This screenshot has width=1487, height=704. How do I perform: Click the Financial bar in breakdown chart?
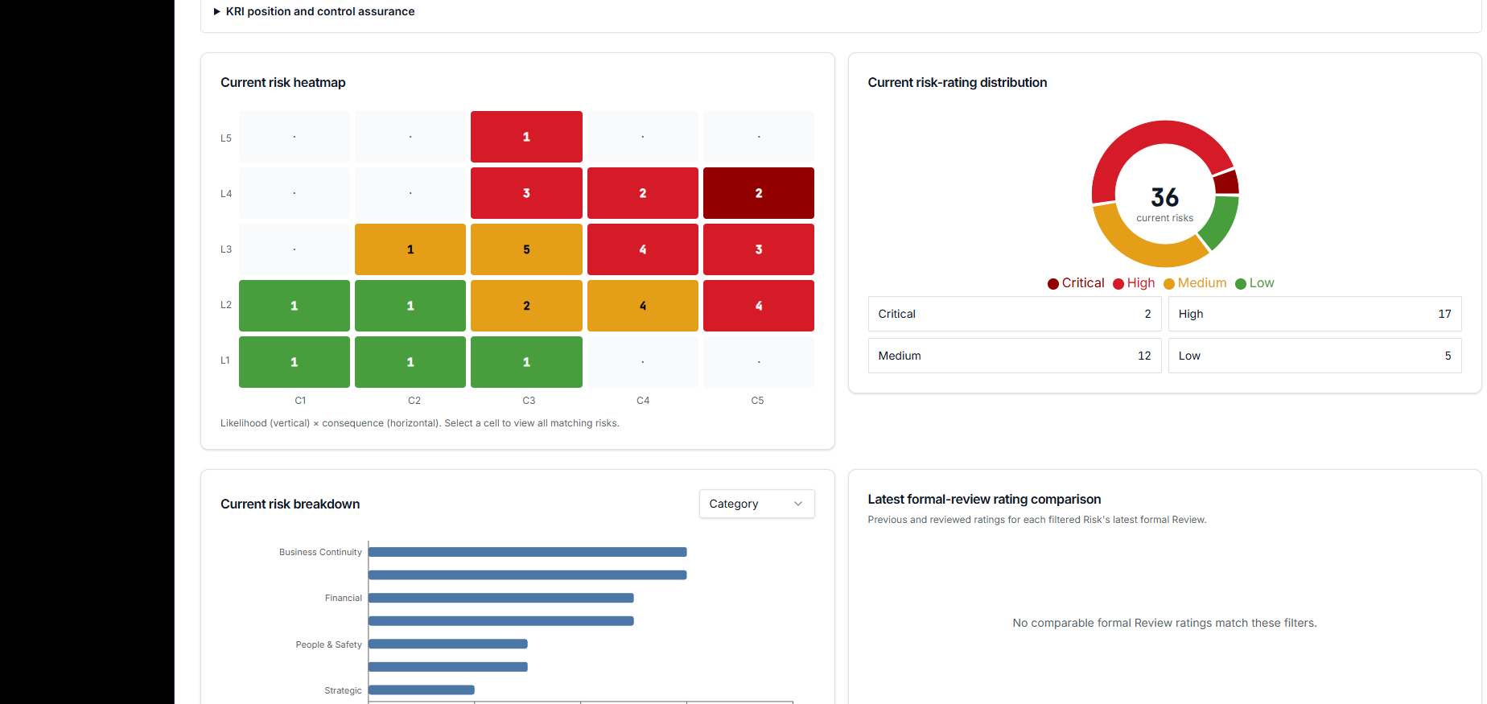point(501,598)
